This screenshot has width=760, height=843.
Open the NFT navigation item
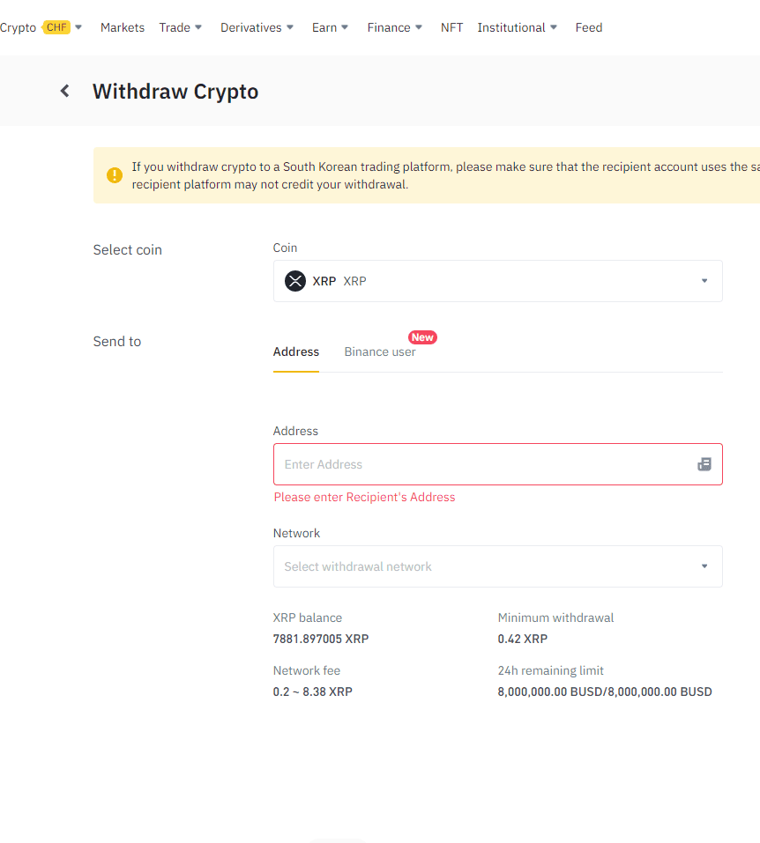(x=451, y=27)
